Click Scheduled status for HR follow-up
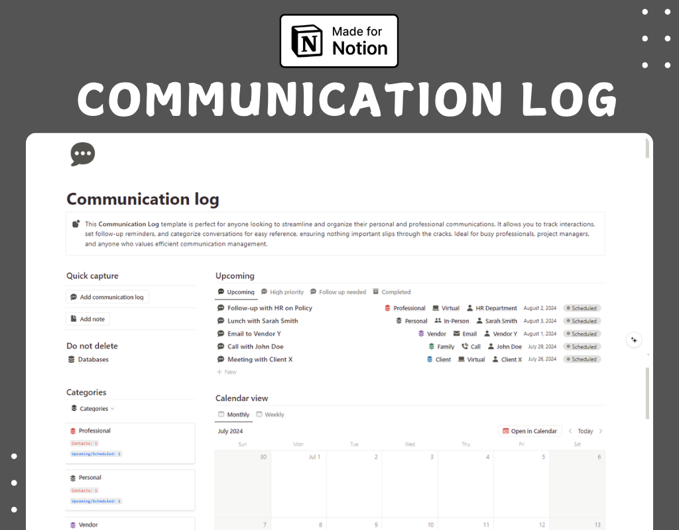The height and width of the screenshot is (530, 679). (582, 308)
